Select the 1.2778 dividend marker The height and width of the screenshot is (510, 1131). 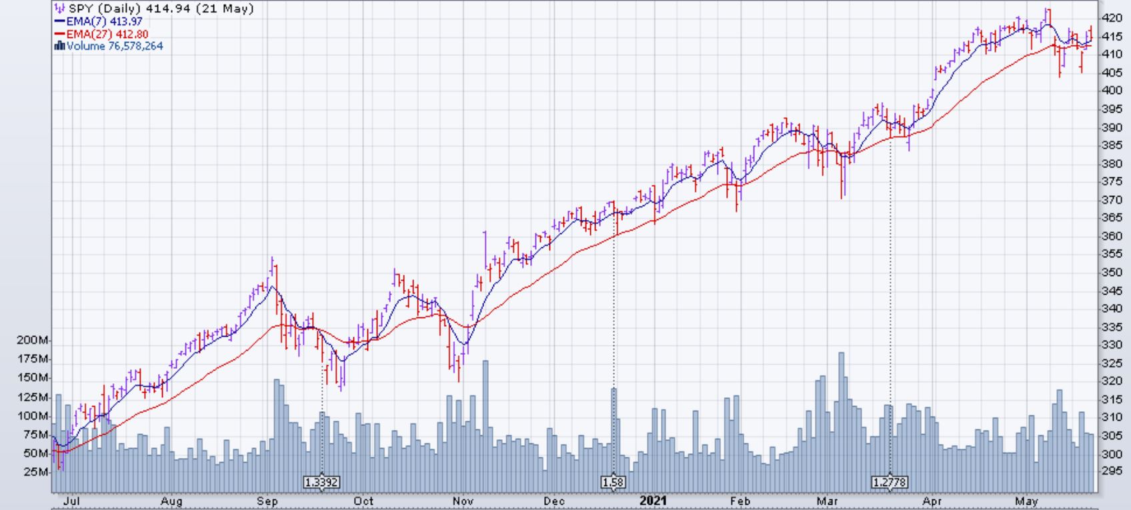click(890, 482)
